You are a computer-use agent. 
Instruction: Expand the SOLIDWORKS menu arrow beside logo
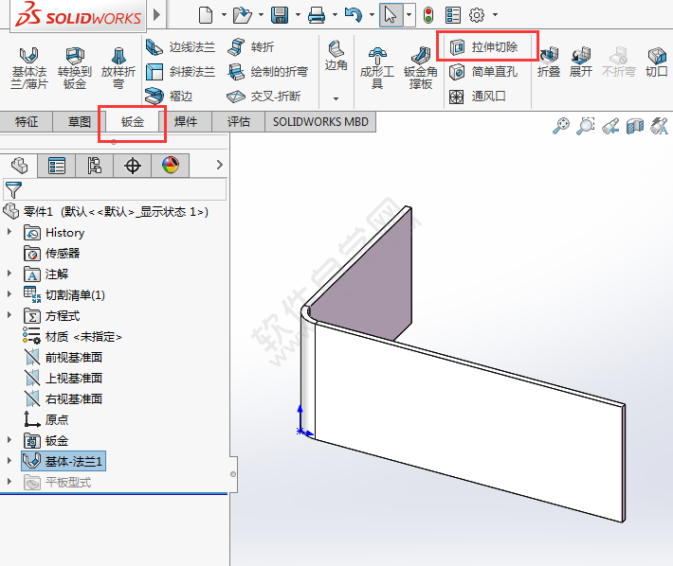coord(157,14)
